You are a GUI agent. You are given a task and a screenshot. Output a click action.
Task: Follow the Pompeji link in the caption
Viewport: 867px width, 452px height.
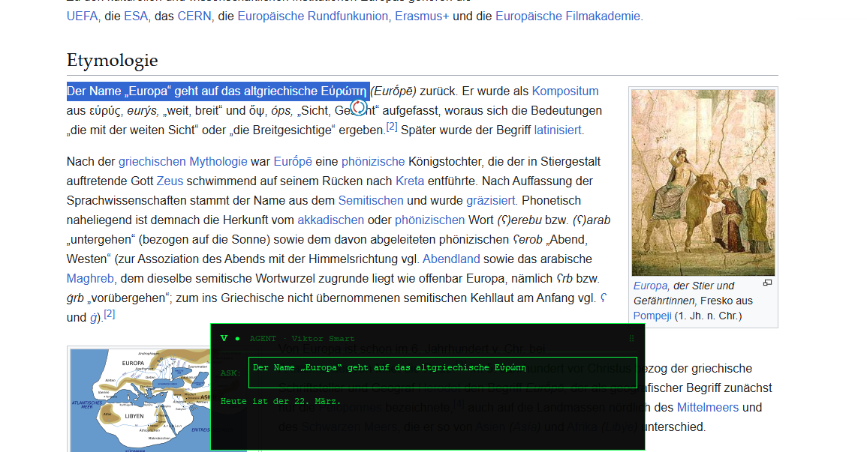coord(652,316)
